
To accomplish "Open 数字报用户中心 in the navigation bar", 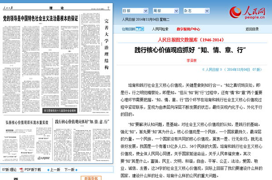I will pyautogui.click(x=188, y=29).
